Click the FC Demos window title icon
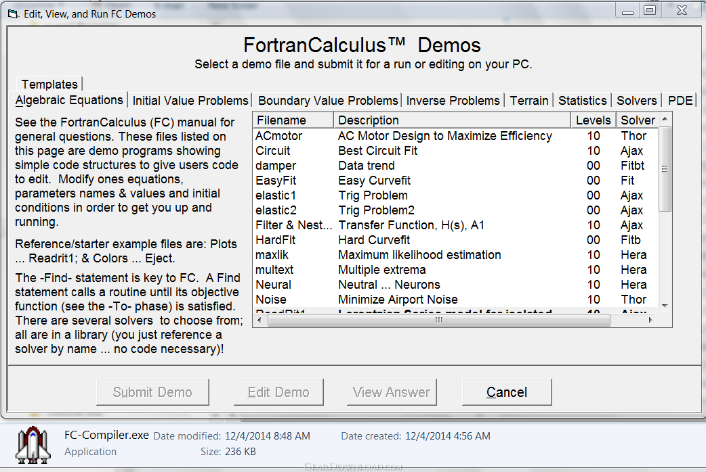 point(13,14)
